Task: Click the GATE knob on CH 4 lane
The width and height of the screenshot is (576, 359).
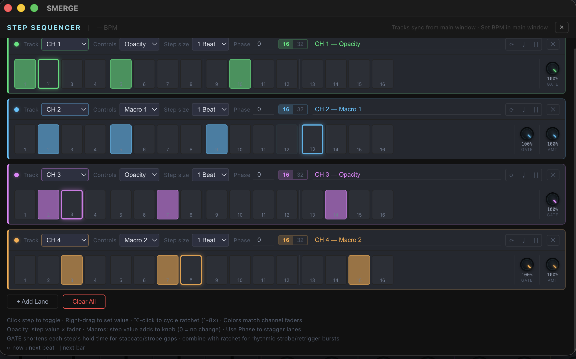Action: (x=527, y=265)
